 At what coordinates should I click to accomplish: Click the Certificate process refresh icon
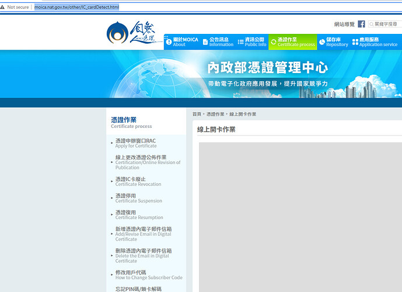pos(273,42)
